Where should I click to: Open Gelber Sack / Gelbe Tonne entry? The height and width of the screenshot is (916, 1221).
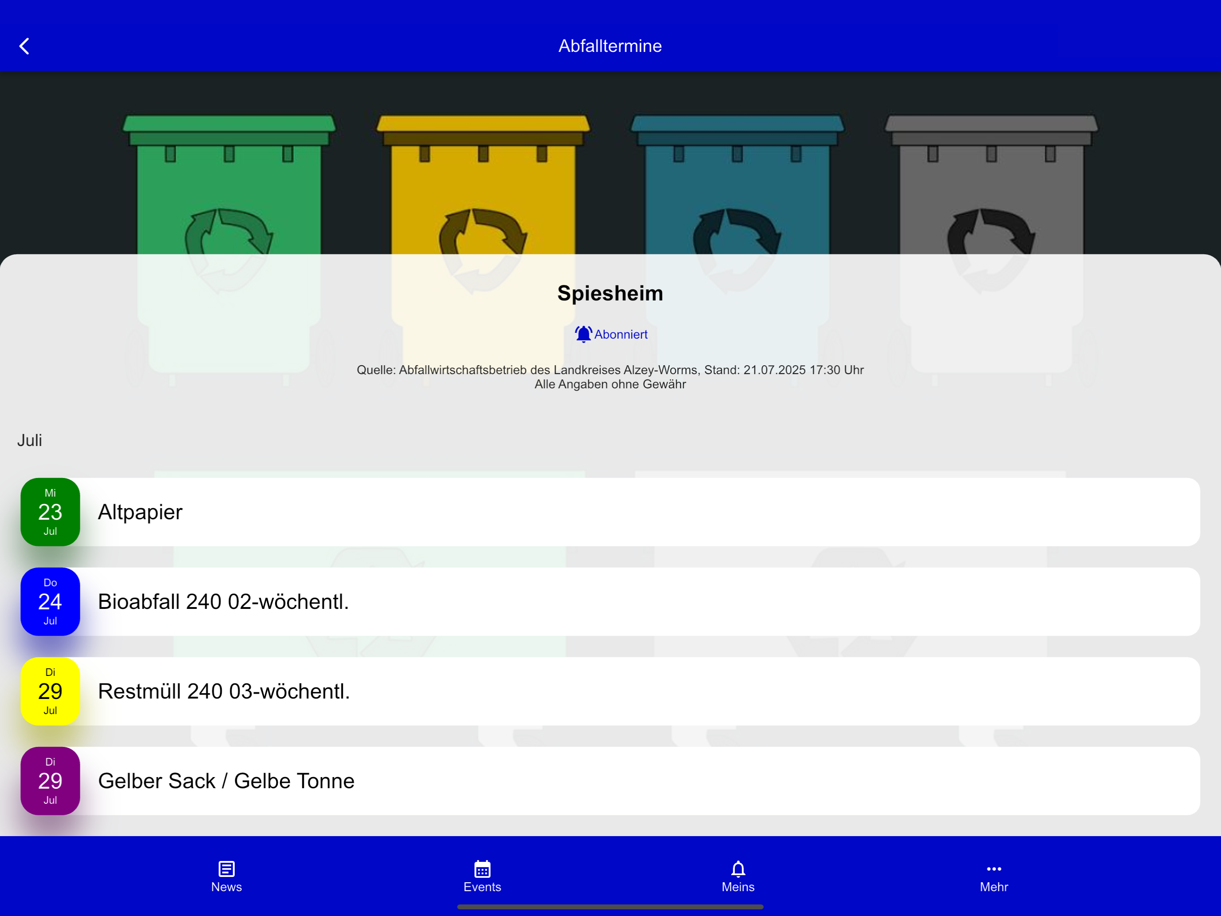pyautogui.click(x=610, y=781)
